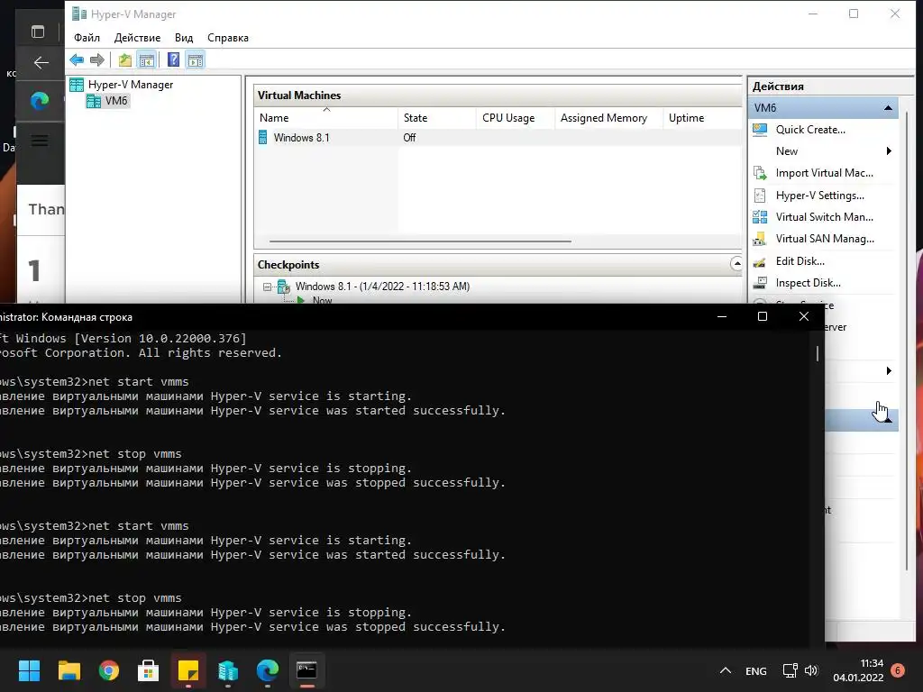
Task: Select the VM6 server in the tree
Action: (x=107, y=101)
